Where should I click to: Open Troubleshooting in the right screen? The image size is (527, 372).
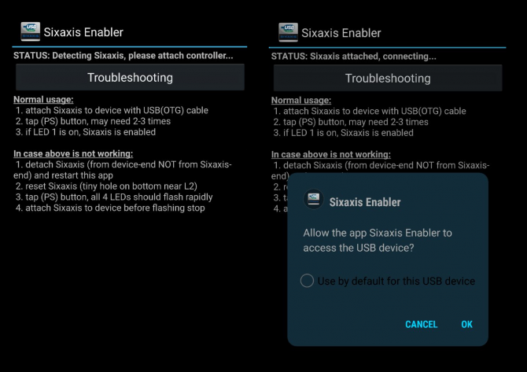click(x=388, y=78)
